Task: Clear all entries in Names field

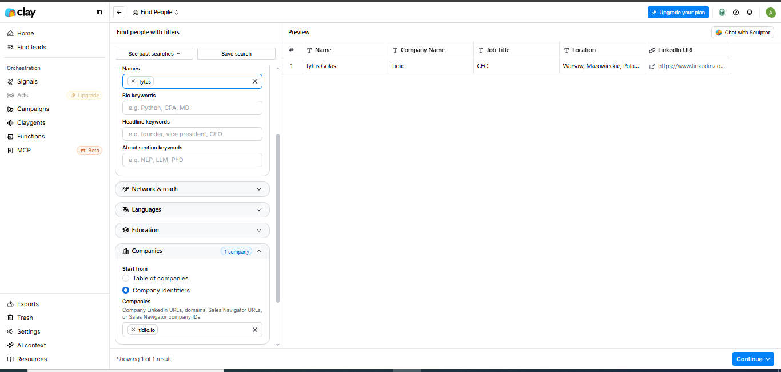Action: (255, 81)
